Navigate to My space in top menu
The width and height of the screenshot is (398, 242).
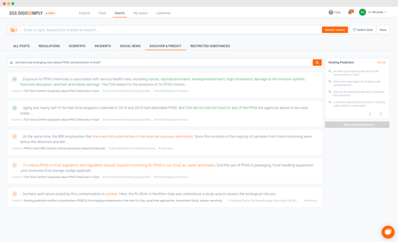[141, 13]
